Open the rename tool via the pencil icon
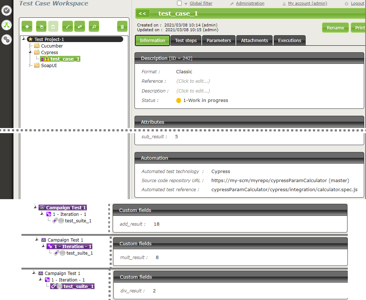Viewport: 366px width, 300px height. (x=67, y=26)
